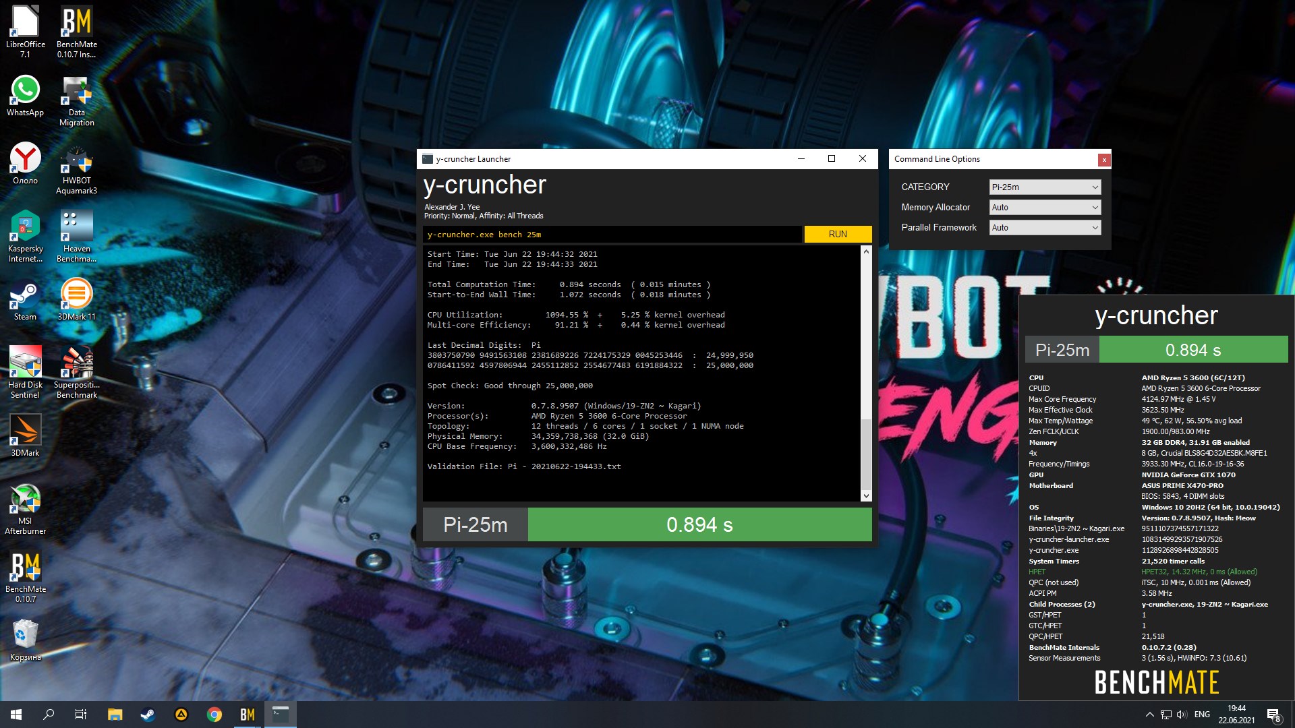Open BenchMate 0.10.7 desktop shortcut
The image size is (1295, 728).
point(26,577)
